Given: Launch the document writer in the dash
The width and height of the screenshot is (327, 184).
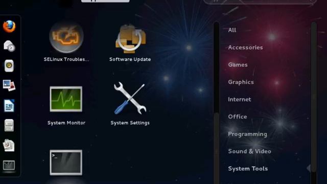Looking at the screenshot, I should point(9,106).
